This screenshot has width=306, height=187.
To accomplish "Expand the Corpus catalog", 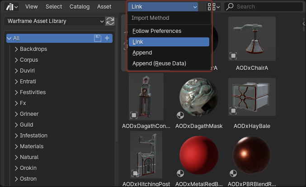I will (x=16, y=60).
